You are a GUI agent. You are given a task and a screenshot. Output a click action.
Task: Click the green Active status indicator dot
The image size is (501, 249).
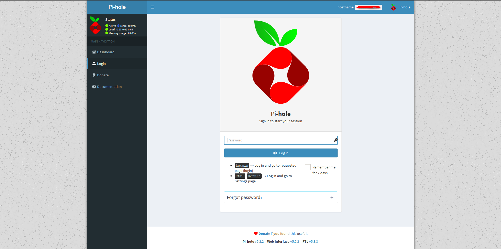point(107,26)
